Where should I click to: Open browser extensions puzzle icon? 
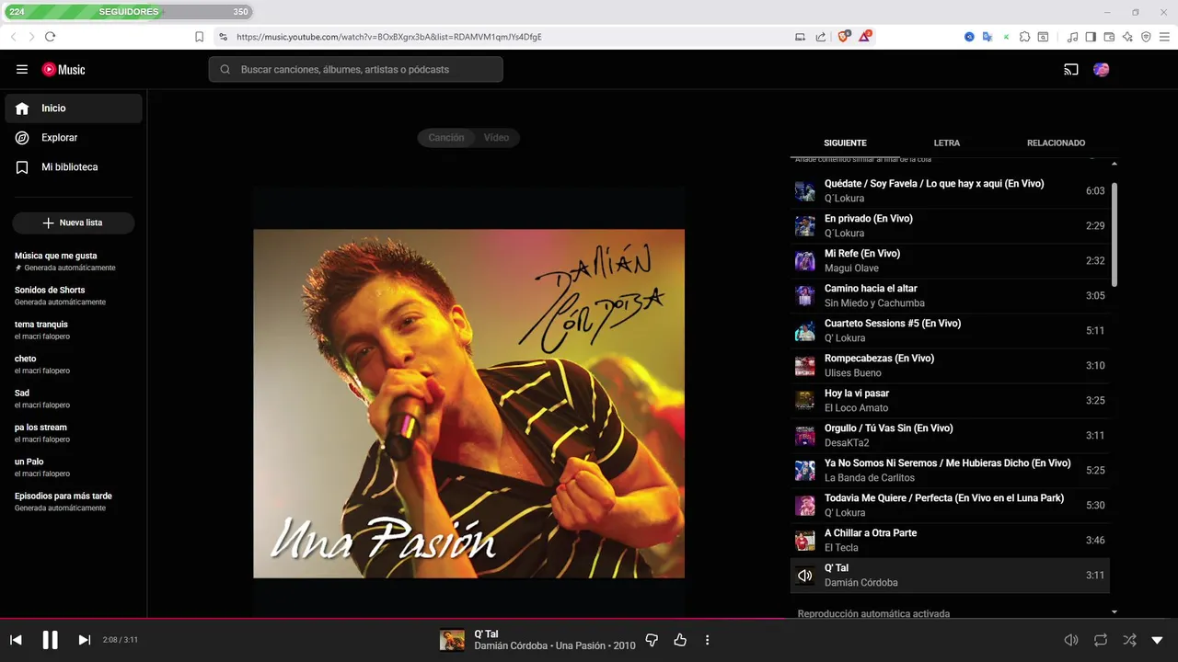(x=1024, y=37)
